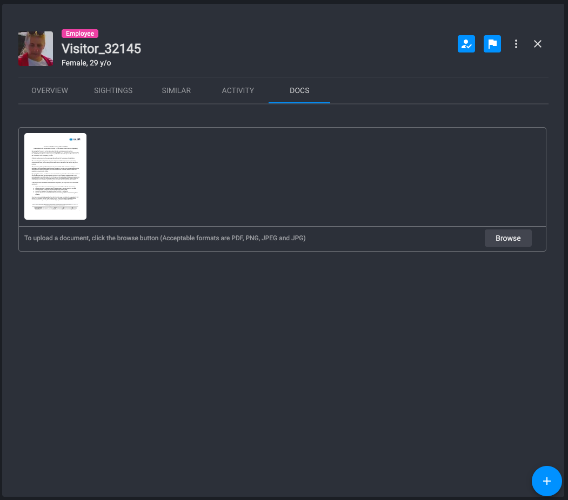Click the verify person icon button
The height and width of the screenshot is (500, 568).
coord(466,44)
